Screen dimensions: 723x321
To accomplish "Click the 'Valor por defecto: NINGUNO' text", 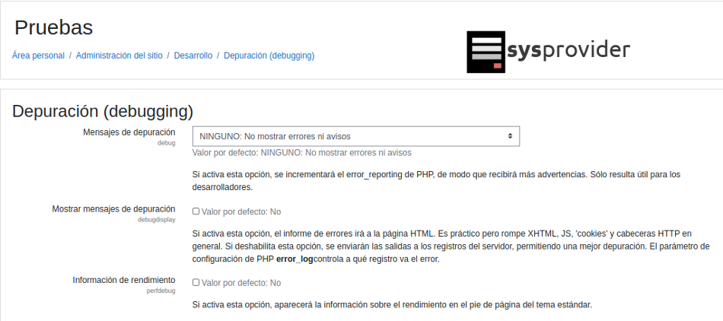I will click(301, 153).
